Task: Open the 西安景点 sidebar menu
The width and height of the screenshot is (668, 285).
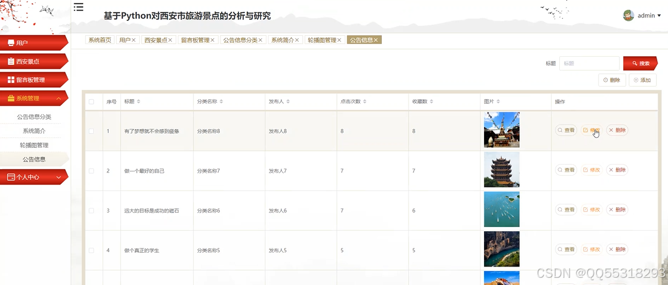Action: [33, 62]
